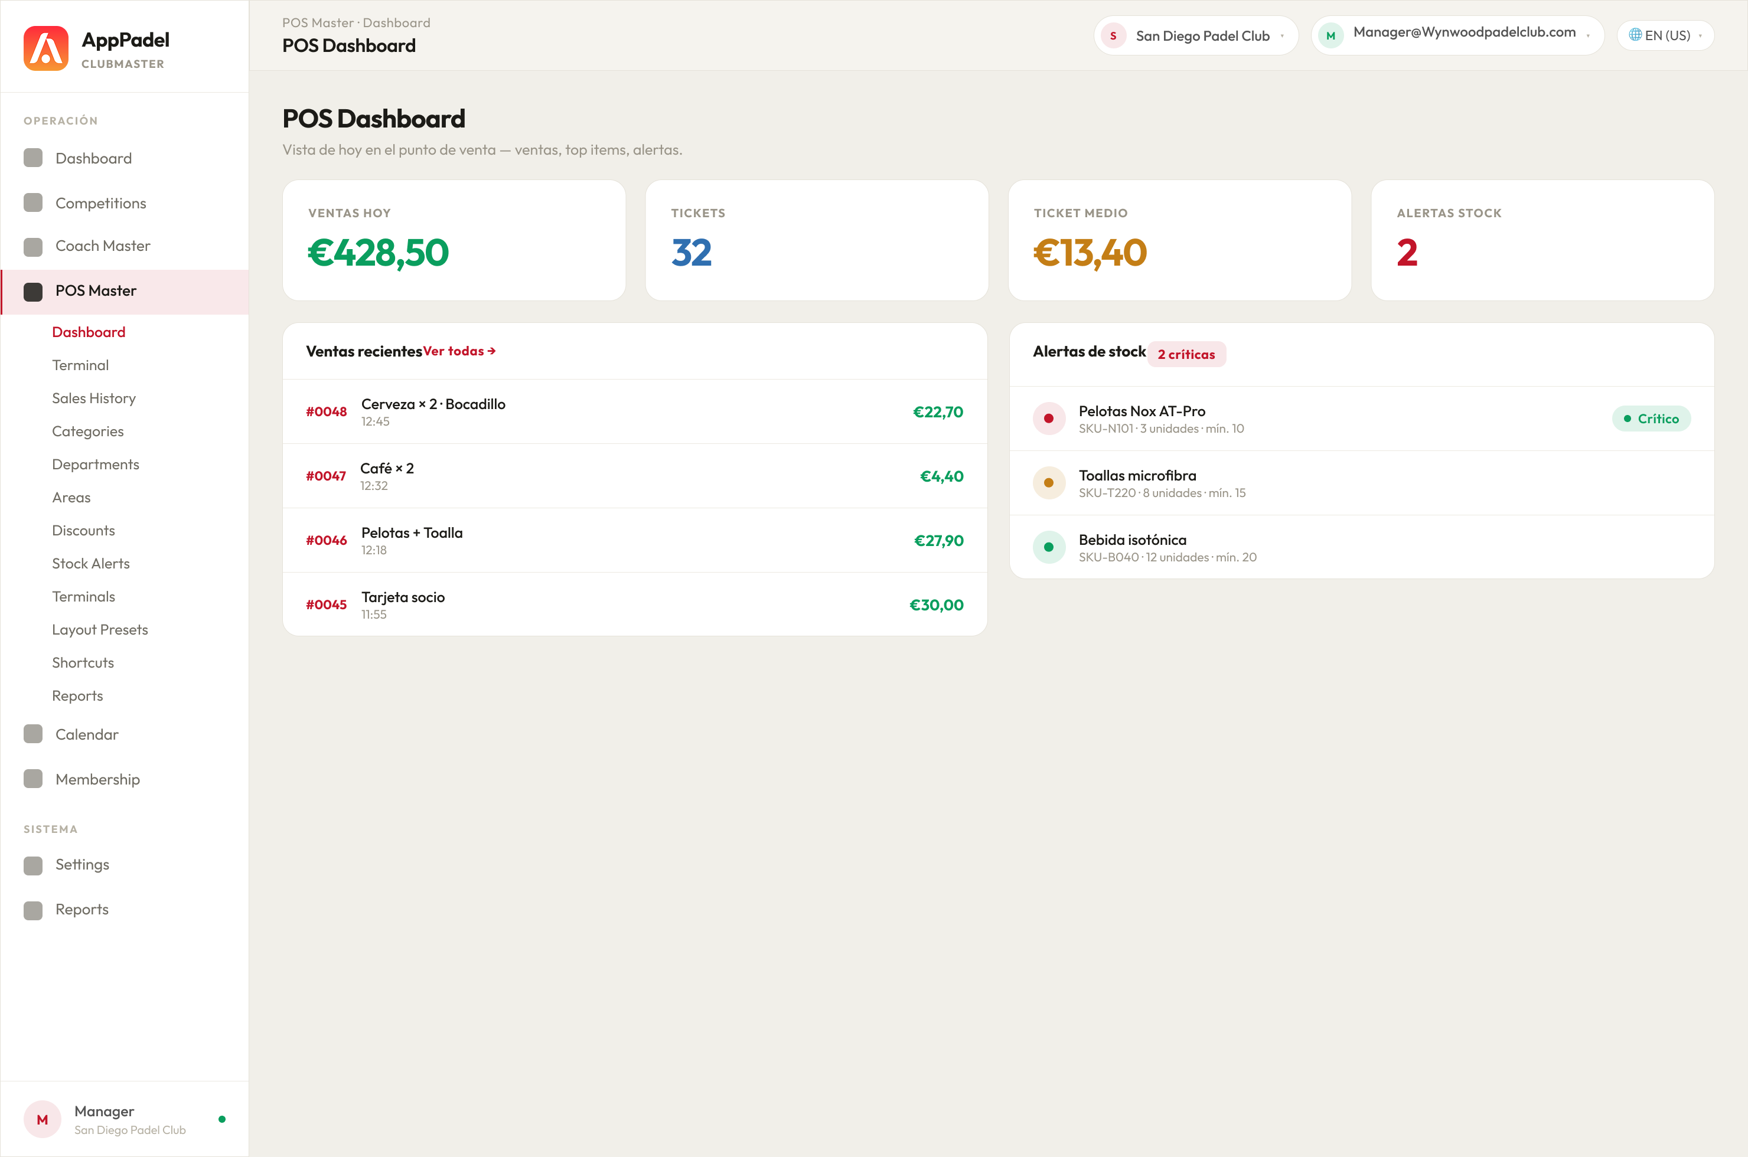1748x1157 pixels.
Task: Open Settings in the Sistema section
Action: point(82,865)
